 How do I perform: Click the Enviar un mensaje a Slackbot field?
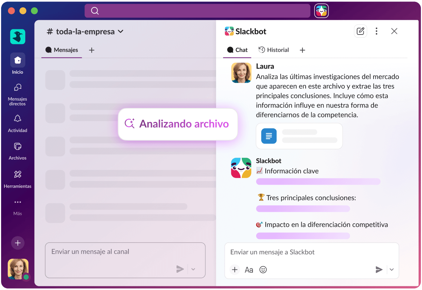[312, 261]
